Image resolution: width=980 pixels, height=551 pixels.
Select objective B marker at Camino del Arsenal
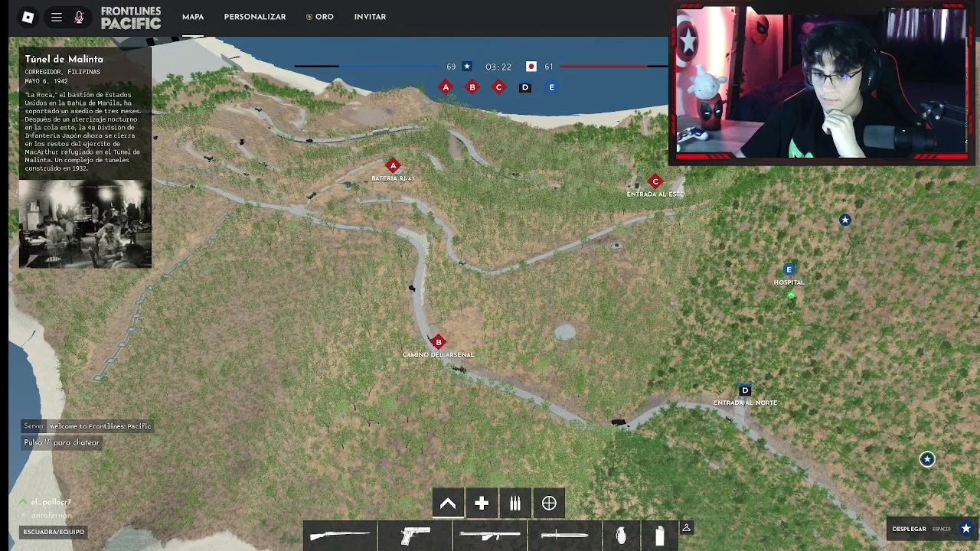(439, 341)
